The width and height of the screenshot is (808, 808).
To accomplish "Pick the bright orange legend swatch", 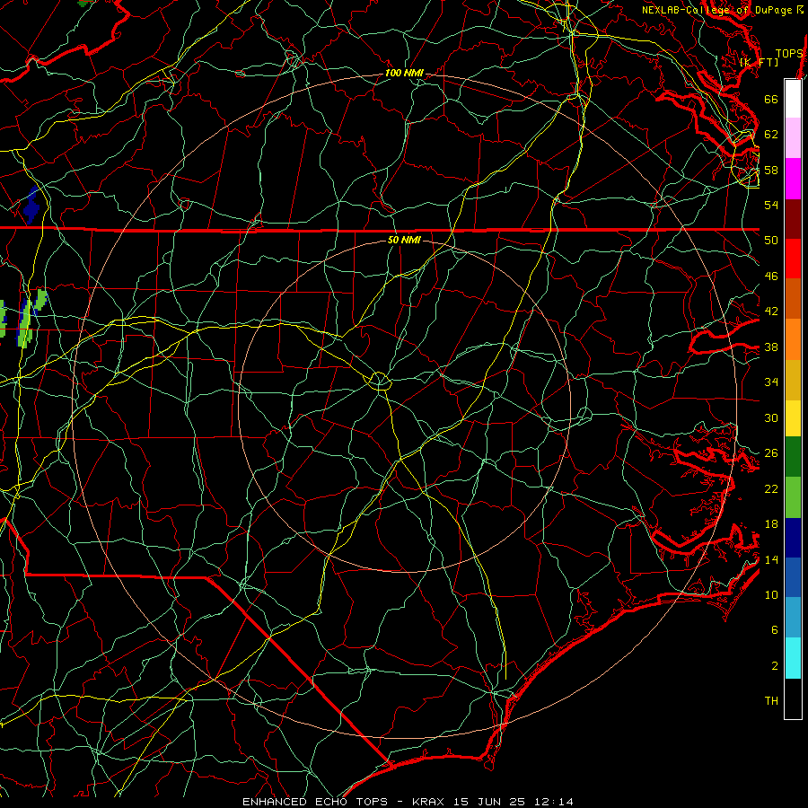I will (793, 339).
